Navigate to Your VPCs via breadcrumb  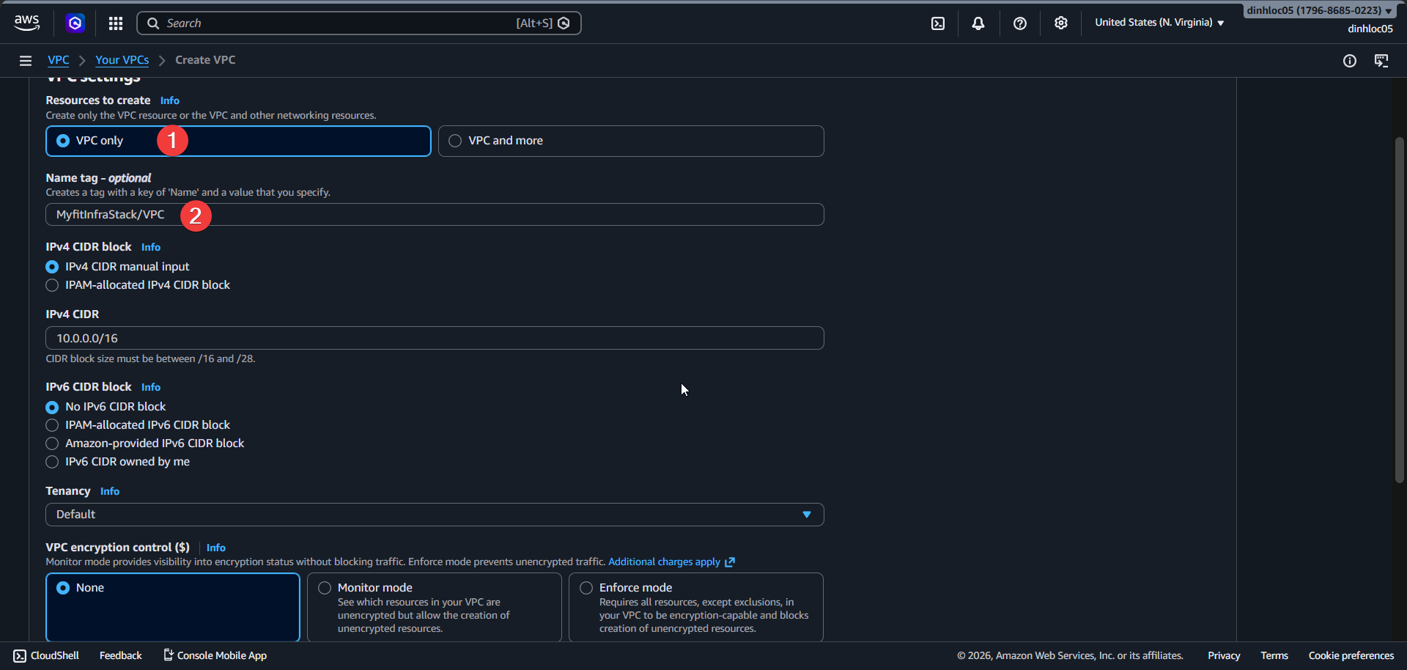pos(122,59)
